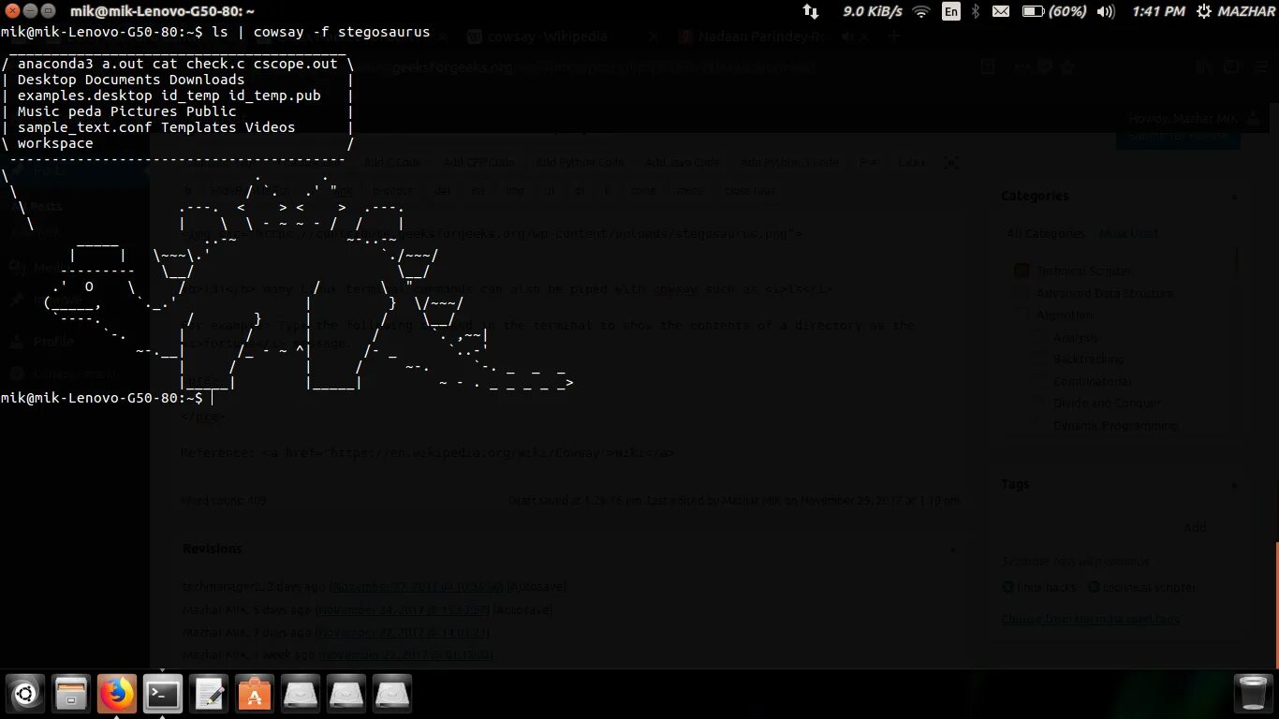Image resolution: width=1279 pixels, height=719 pixels.
Task: Remove the linux-hacks tag
Action: tap(1007, 588)
